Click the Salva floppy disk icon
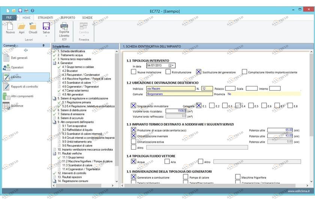Image resolution: width=315 pixels, height=199 pixels. [46, 26]
